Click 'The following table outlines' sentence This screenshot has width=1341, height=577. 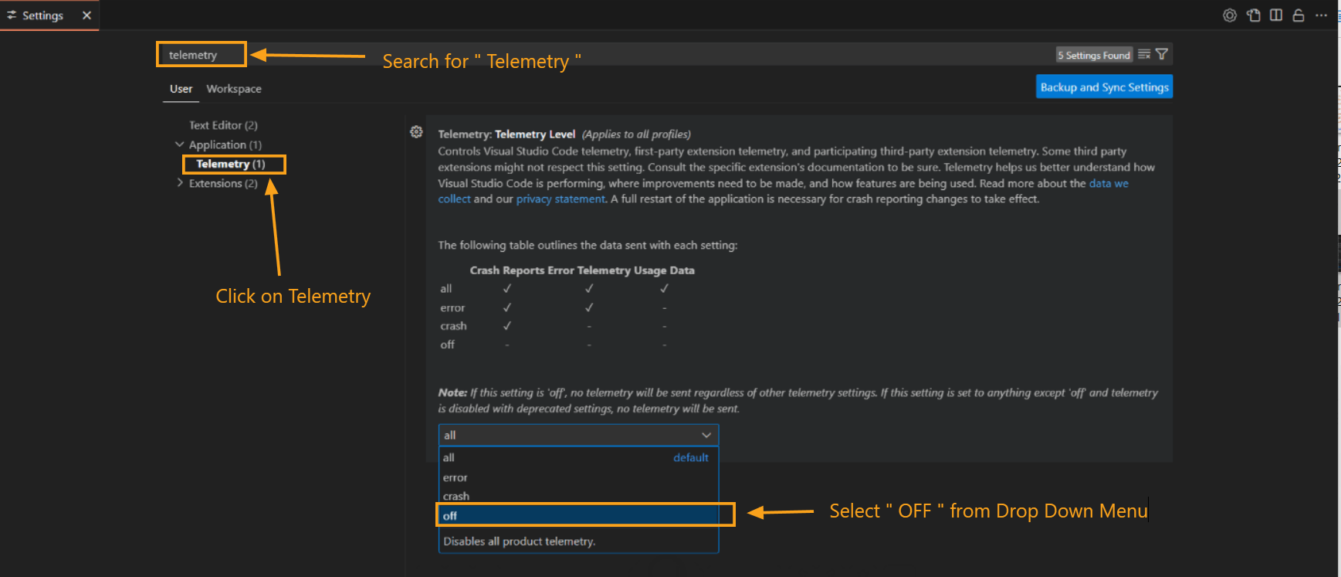[588, 245]
